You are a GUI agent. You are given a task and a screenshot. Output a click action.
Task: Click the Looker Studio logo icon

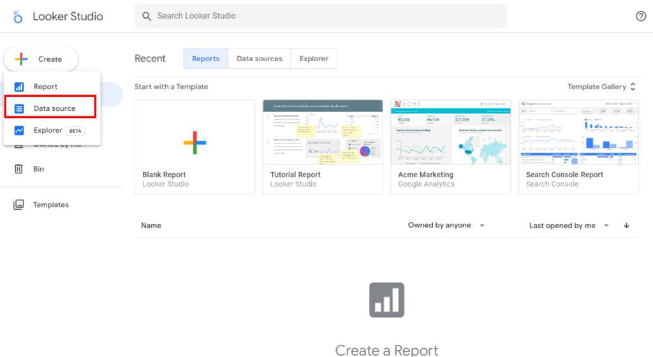coord(17,17)
